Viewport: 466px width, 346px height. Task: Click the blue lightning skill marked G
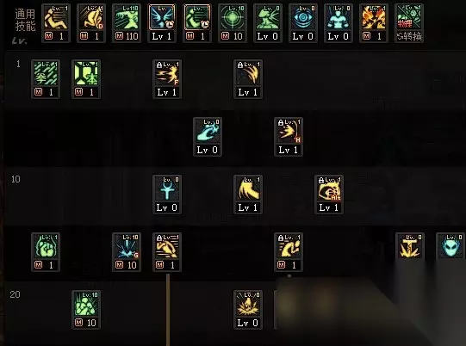pos(127,252)
